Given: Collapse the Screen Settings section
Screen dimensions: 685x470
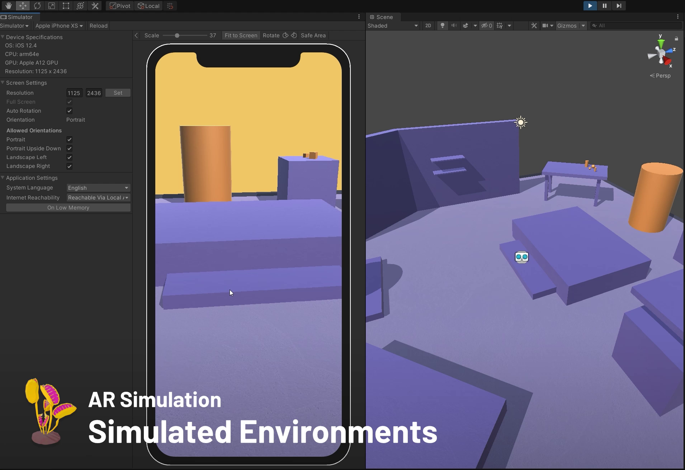Looking at the screenshot, I should click(x=3, y=83).
